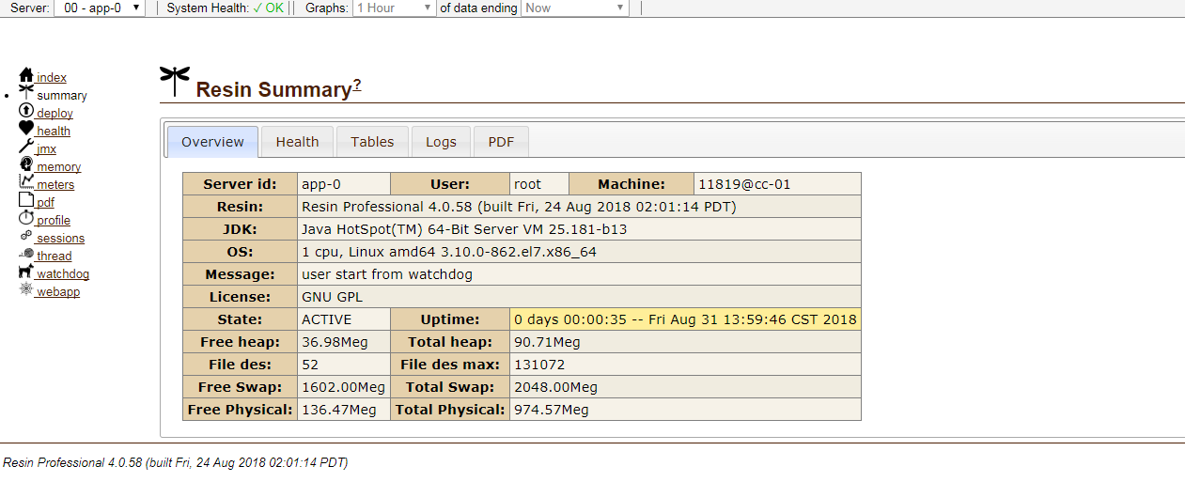Open the meters link
1185x482 pixels.
pyautogui.click(x=55, y=185)
